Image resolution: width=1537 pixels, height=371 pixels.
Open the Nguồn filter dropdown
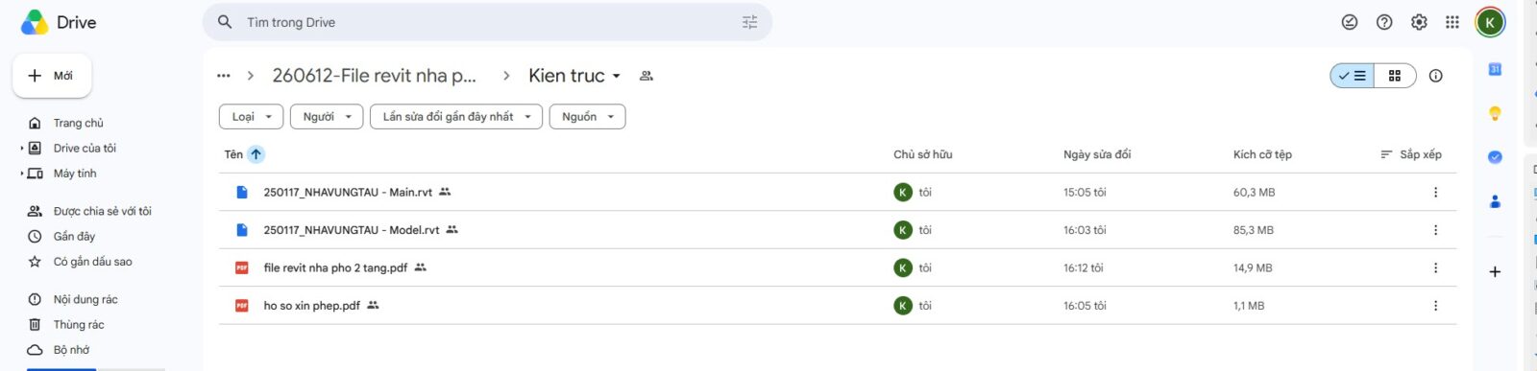pyautogui.click(x=587, y=117)
